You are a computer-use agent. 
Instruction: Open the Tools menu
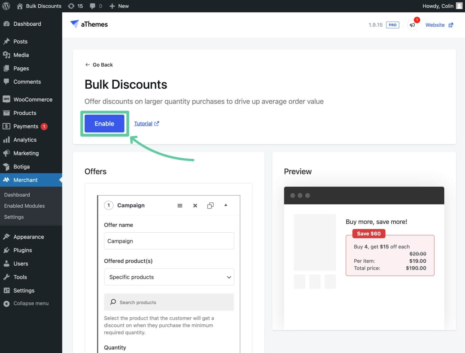pos(31,277)
